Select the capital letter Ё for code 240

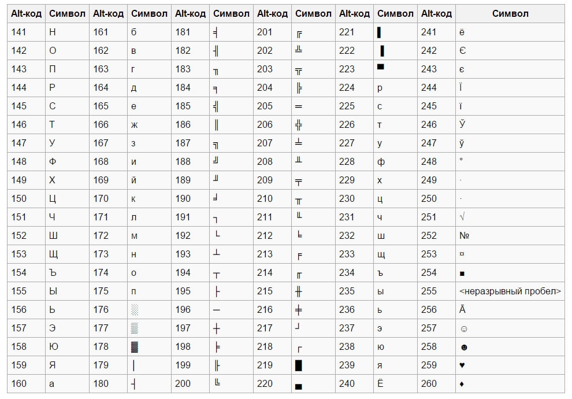point(380,383)
